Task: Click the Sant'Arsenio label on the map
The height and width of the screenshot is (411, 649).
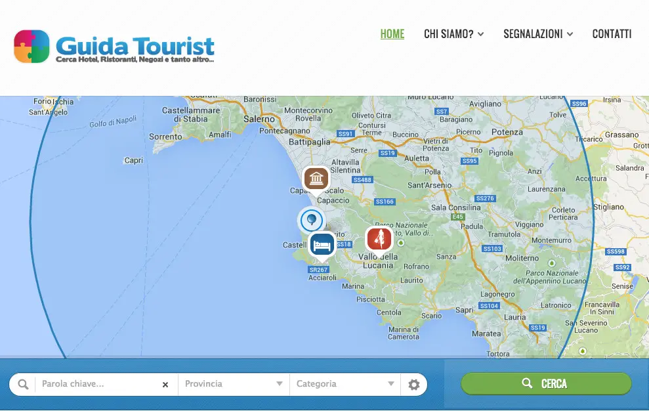Action: (x=430, y=185)
